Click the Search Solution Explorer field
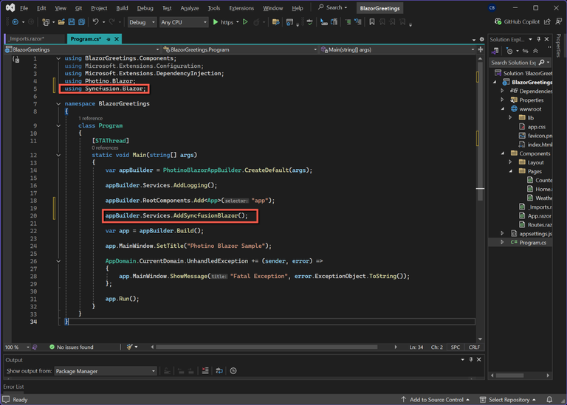Viewport: 567px width, 405px height. point(513,63)
